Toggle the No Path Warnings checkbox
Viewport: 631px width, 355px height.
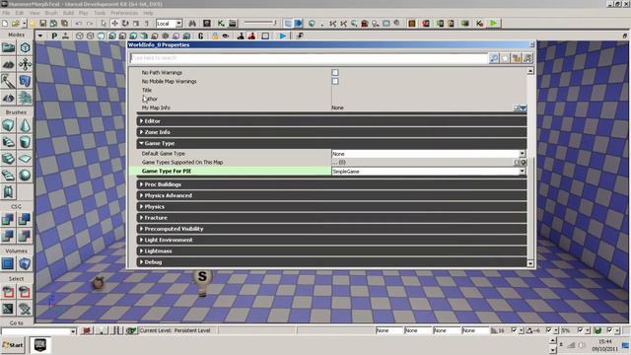click(x=335, y=72)
